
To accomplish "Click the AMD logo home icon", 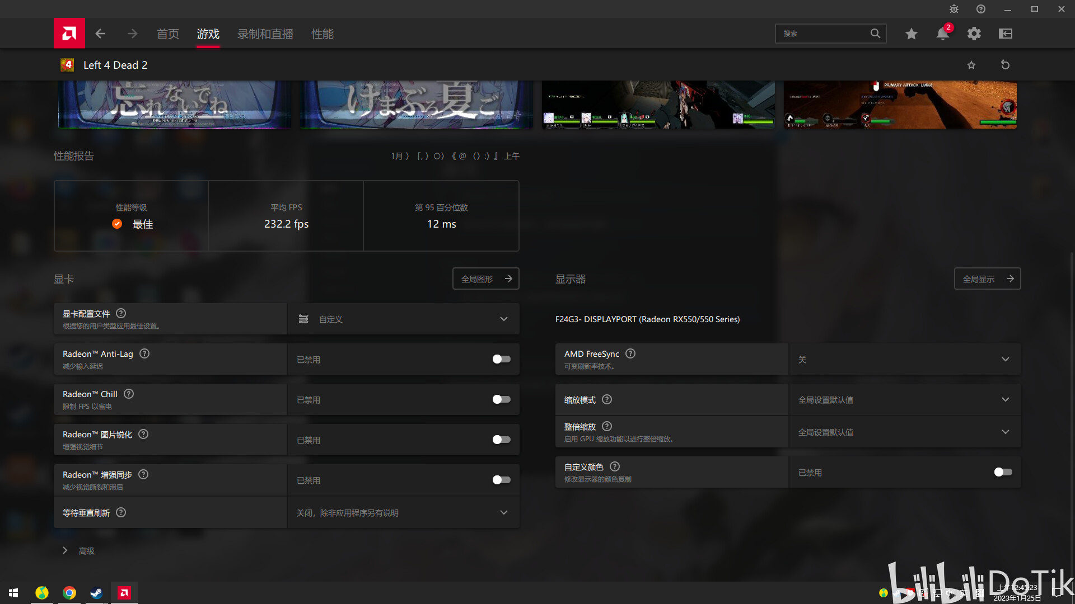I will coord(69,34).
